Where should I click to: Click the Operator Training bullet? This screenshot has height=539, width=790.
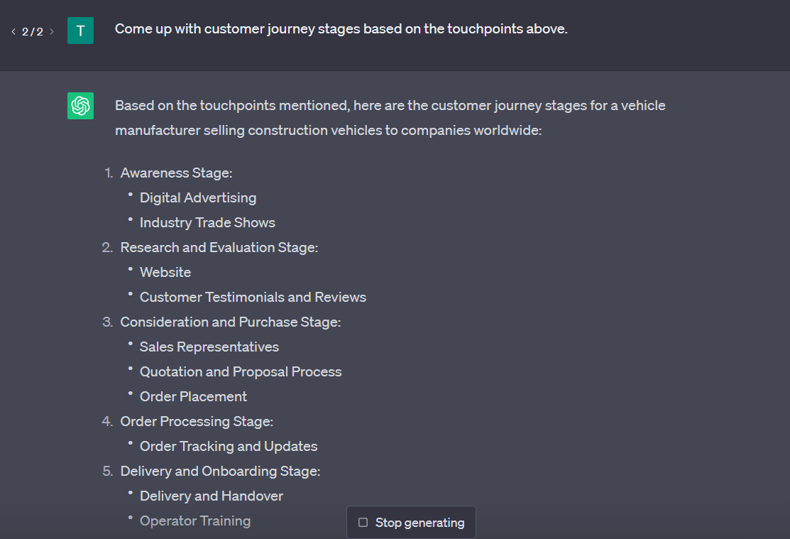tap(195, 521)
